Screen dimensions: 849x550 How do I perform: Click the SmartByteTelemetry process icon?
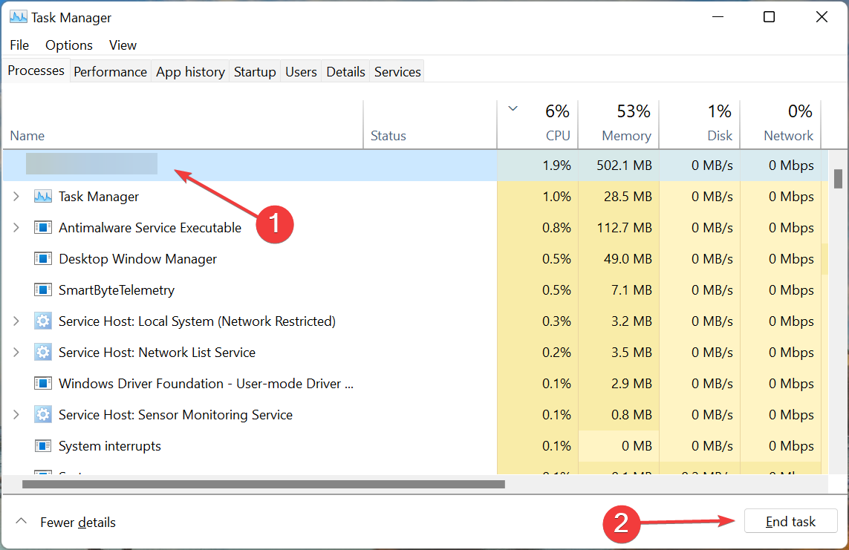coord(43,290)
